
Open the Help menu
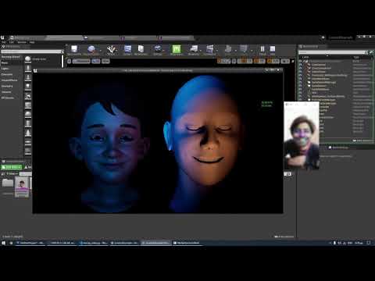coord(32,42)
